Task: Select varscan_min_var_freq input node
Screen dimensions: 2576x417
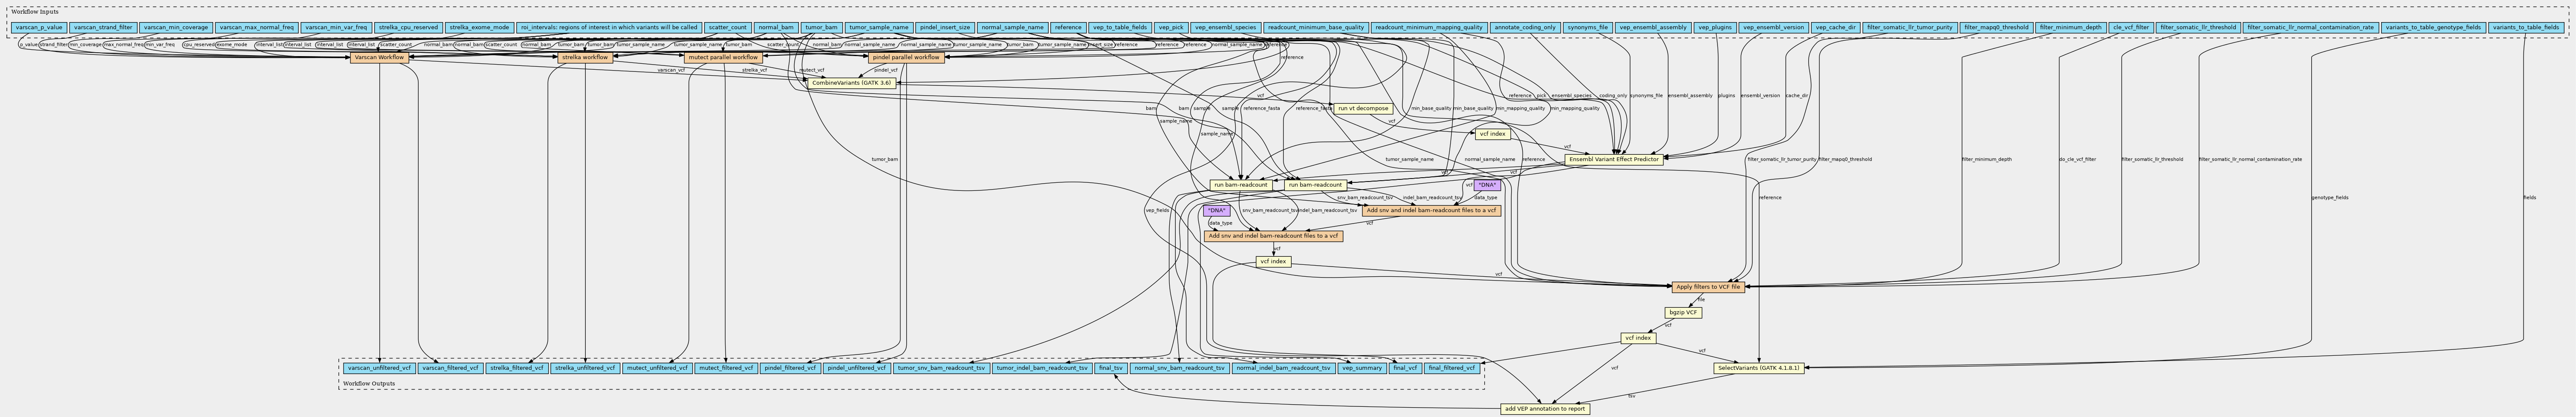Action: tap(336, 28)
